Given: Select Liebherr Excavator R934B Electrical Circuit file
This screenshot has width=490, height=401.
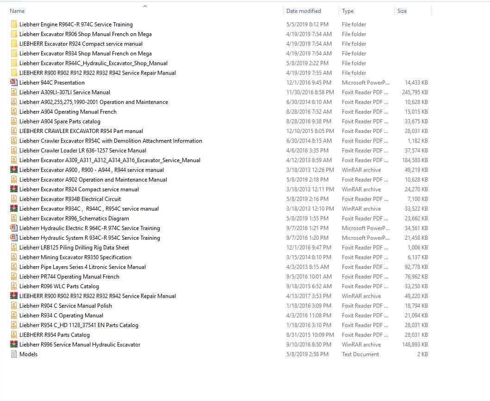Looking at the screenshot, I should tap(70, 199).
